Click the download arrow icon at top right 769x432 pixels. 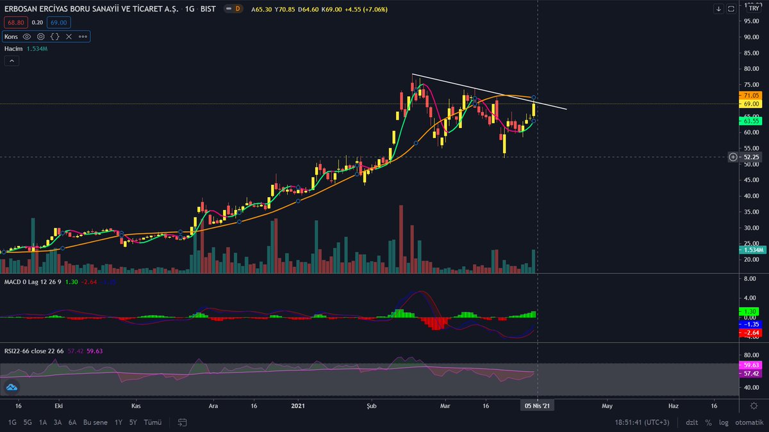(719, 9)
